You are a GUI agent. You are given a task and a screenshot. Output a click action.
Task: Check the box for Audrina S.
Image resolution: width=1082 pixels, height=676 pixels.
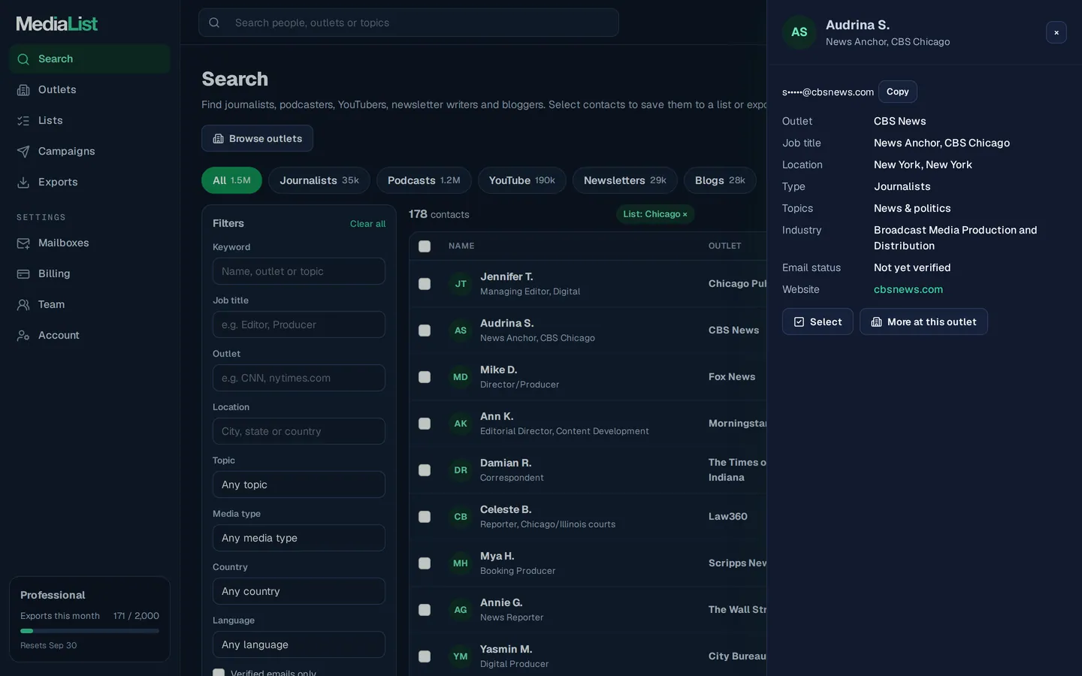(x=425, y=330)
